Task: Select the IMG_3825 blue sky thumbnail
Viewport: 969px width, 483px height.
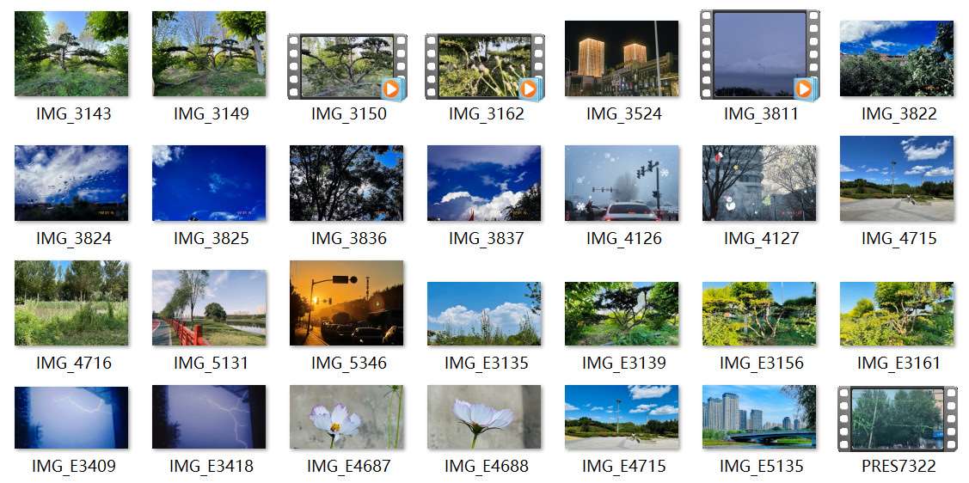Action: [209, 183]
